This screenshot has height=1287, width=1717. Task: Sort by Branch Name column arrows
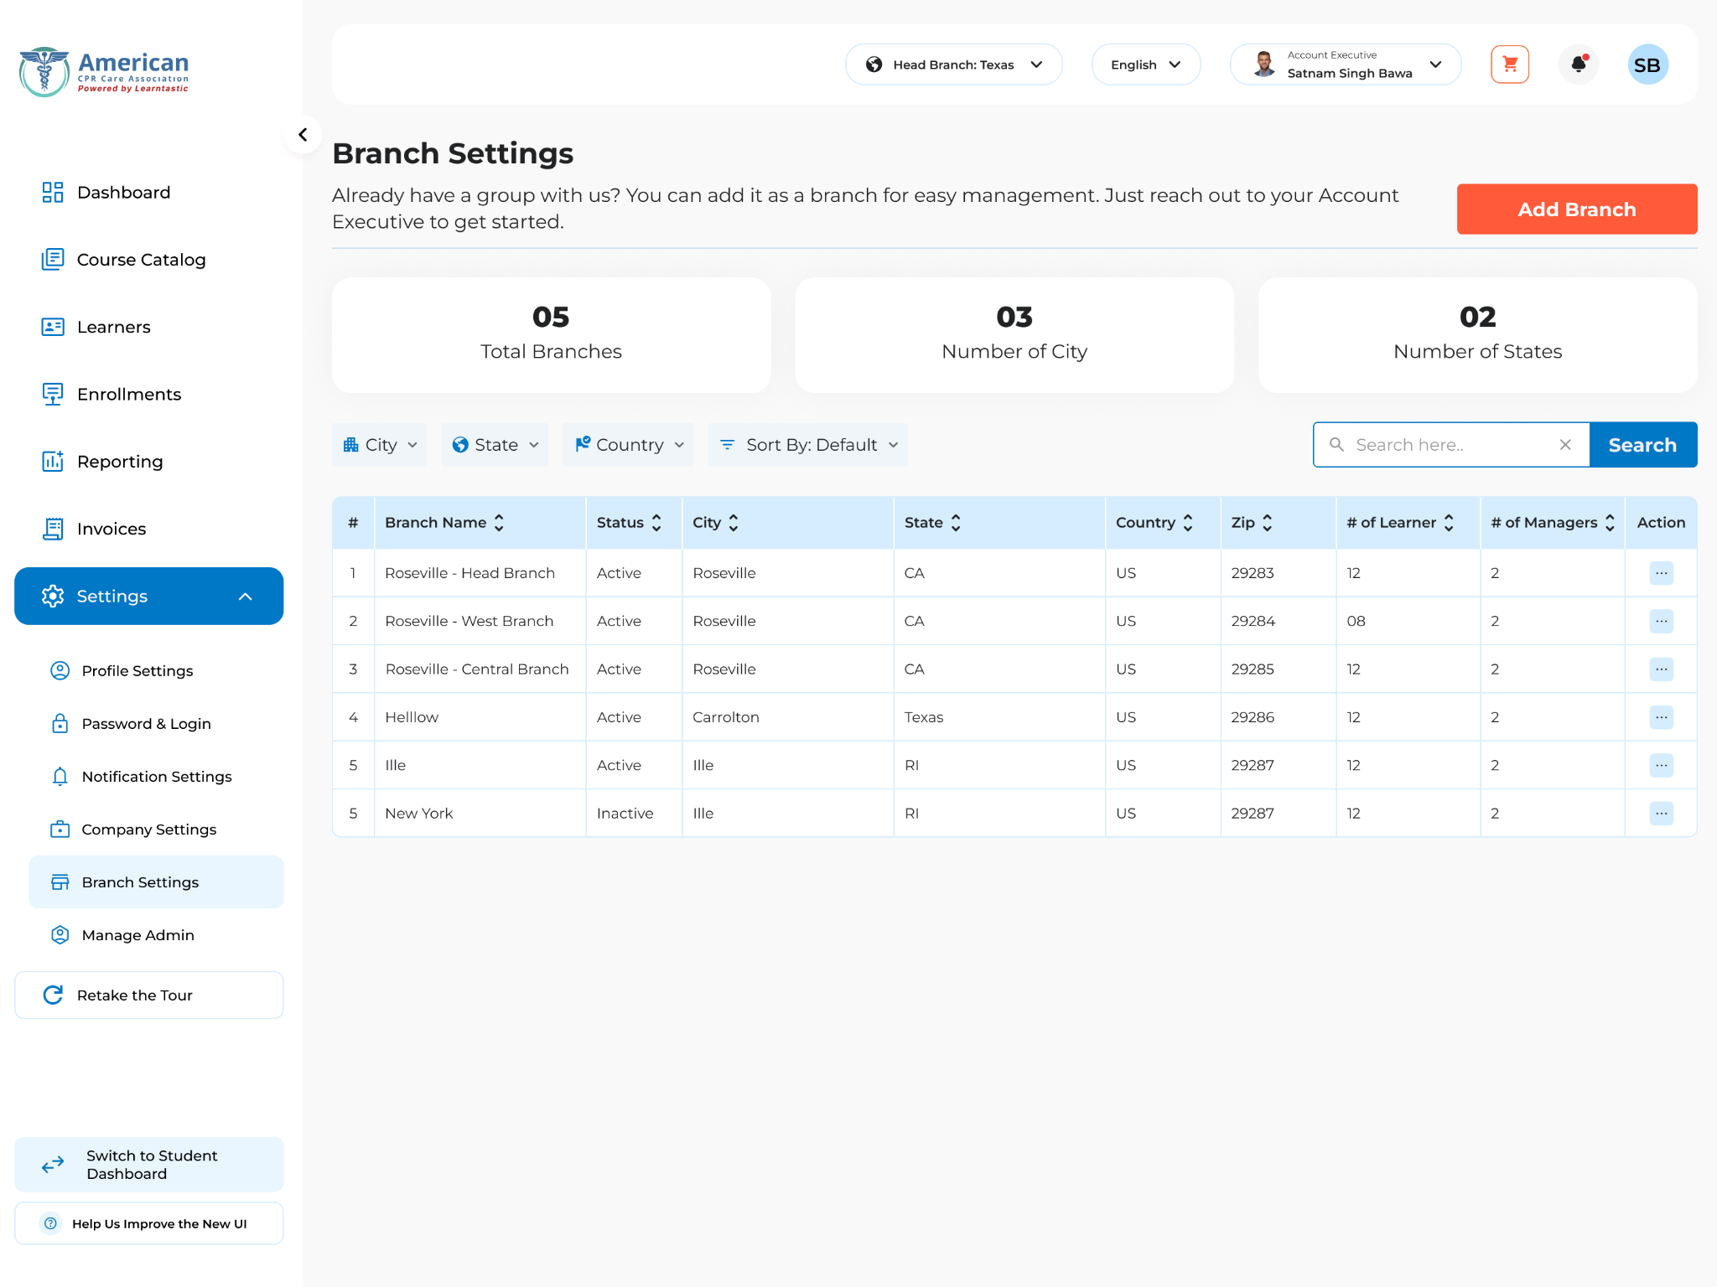(499, 523)
